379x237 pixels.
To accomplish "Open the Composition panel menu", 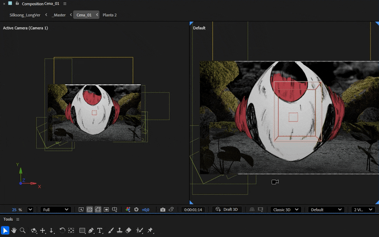I will coord(65,4).
